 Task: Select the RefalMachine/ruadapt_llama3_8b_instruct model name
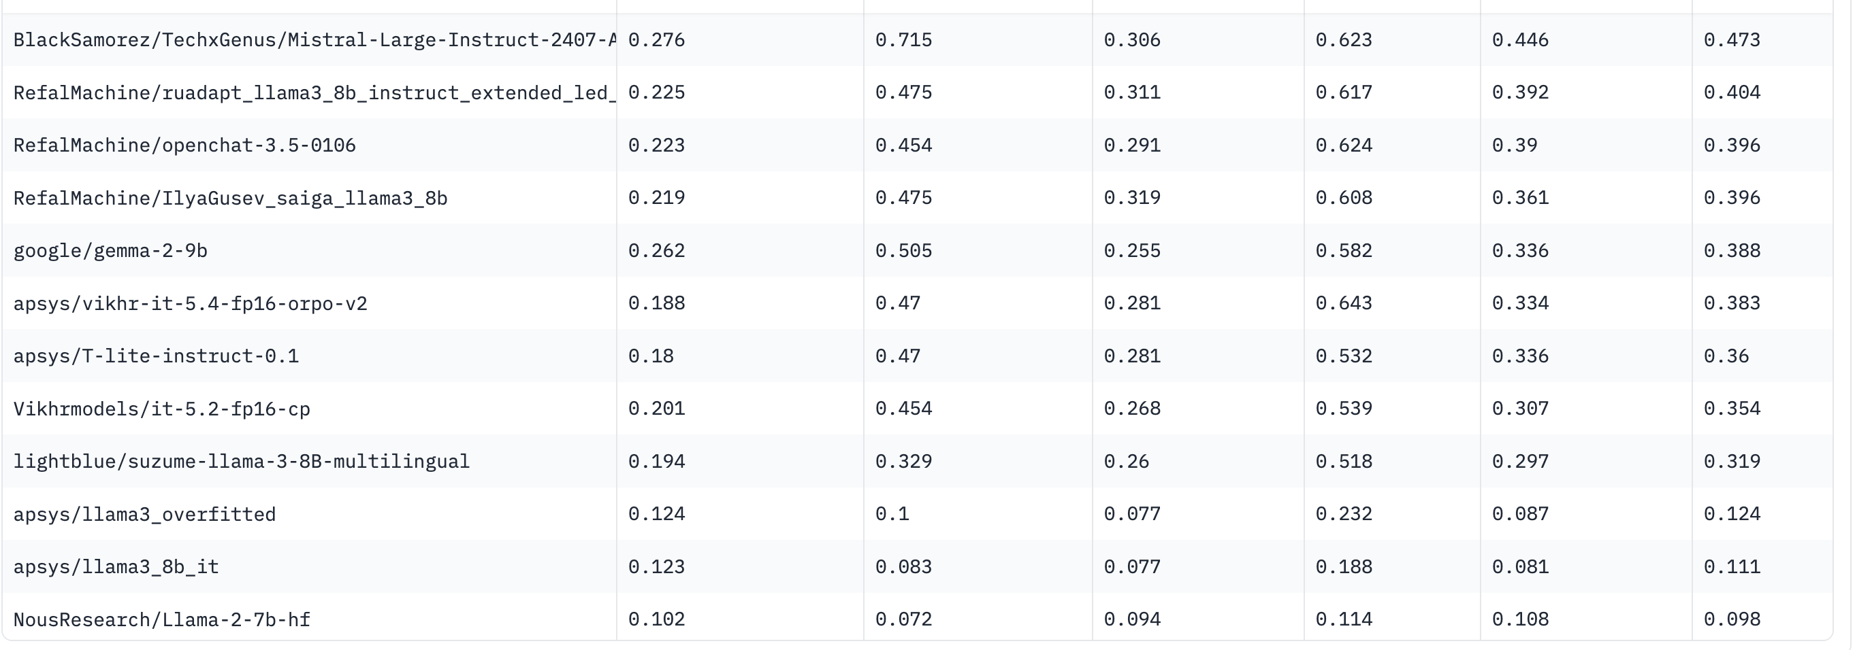314,93
